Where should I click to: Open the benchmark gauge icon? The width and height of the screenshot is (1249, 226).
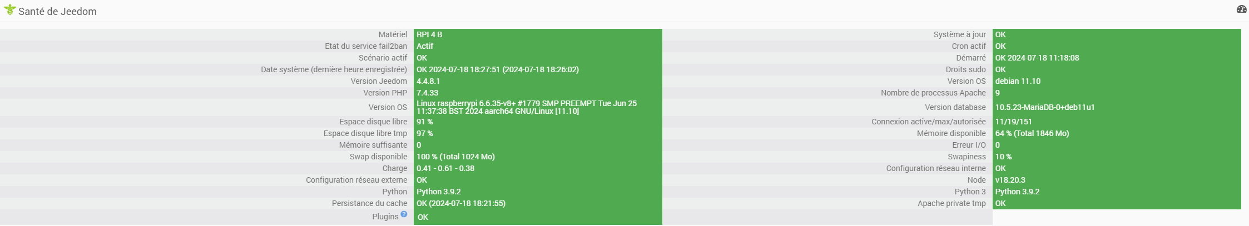[1241, 9]
